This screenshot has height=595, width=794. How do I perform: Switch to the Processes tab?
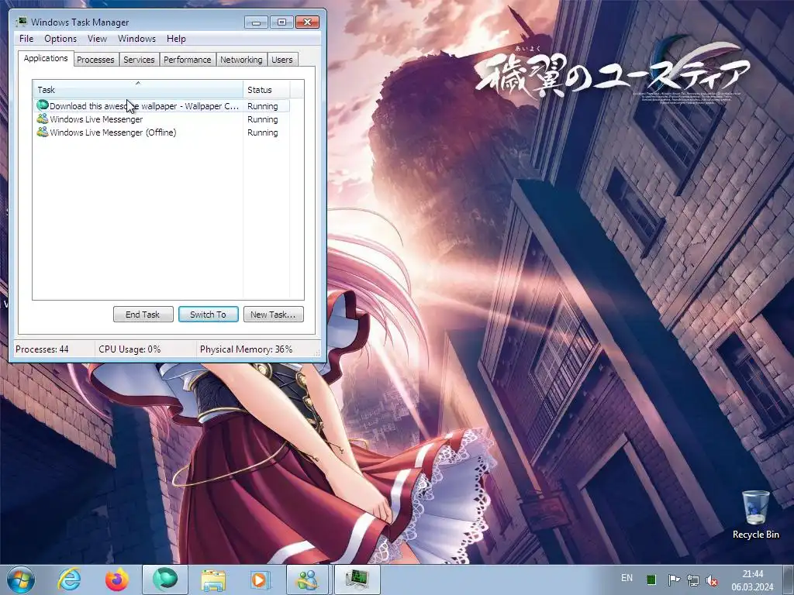tap(95, 60)
